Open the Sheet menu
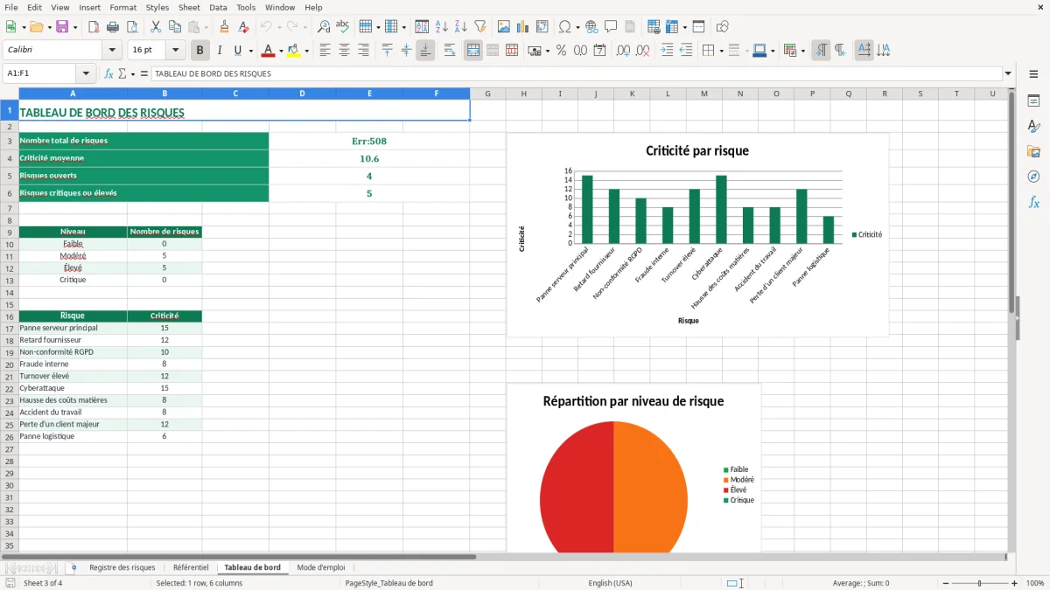Image resolution: width=1050 pixels, height=590 pixels. (x=189, y=7)
